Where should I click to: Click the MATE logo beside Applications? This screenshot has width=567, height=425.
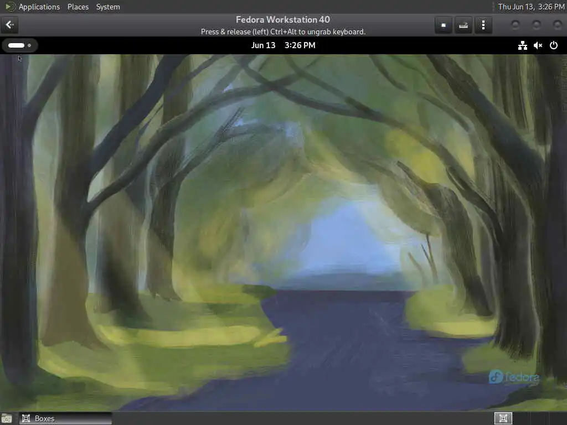(10, 7)
